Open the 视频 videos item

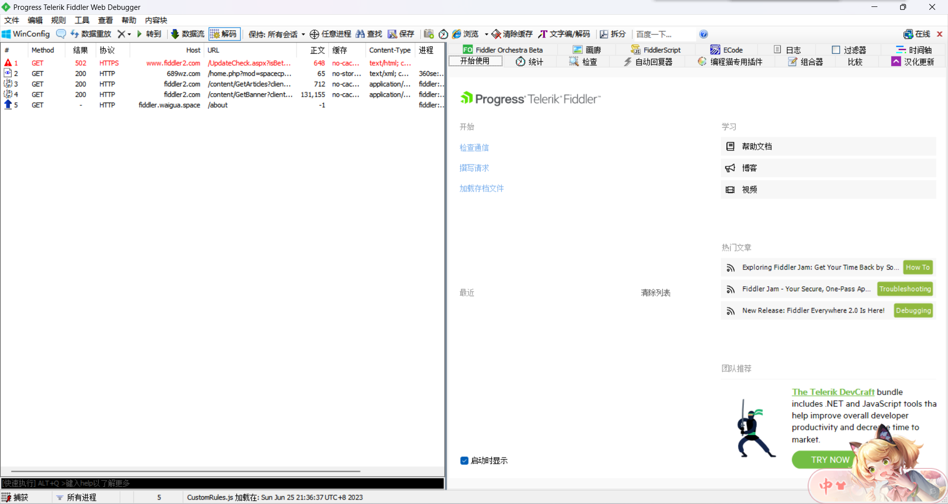click(x=828, y=190)
